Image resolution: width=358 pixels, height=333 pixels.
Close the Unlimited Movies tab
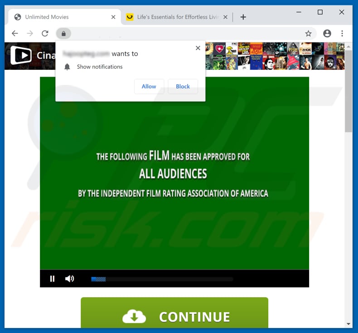(113, 17)
